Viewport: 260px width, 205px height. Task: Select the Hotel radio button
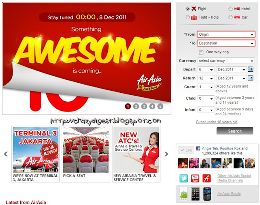(x=230, y=9)
